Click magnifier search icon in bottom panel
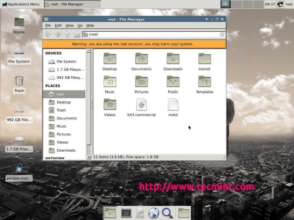This screenshot has width=294, height=220. 167,213
